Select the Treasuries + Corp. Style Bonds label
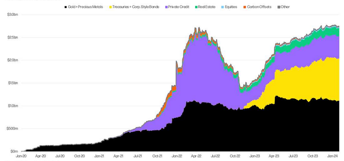Image resolution: width=344 pixels, height=161 pixels. click(136, 7)
